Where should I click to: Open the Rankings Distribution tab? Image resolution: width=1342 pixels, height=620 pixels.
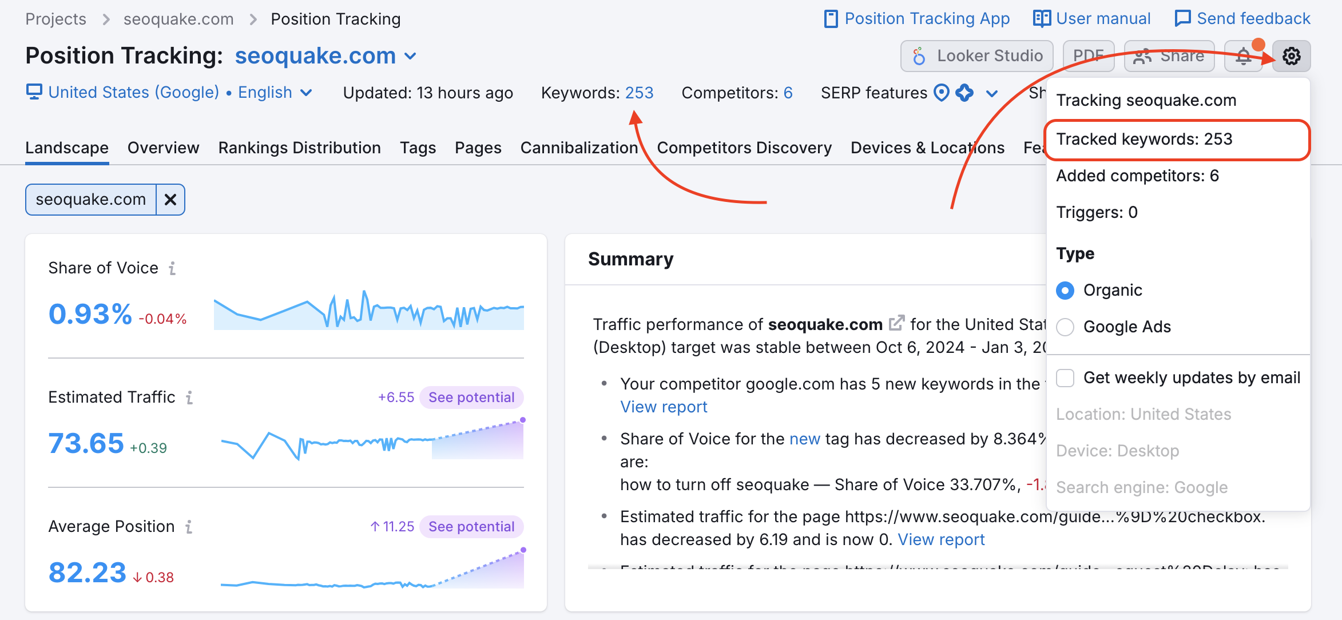[299, 148]
